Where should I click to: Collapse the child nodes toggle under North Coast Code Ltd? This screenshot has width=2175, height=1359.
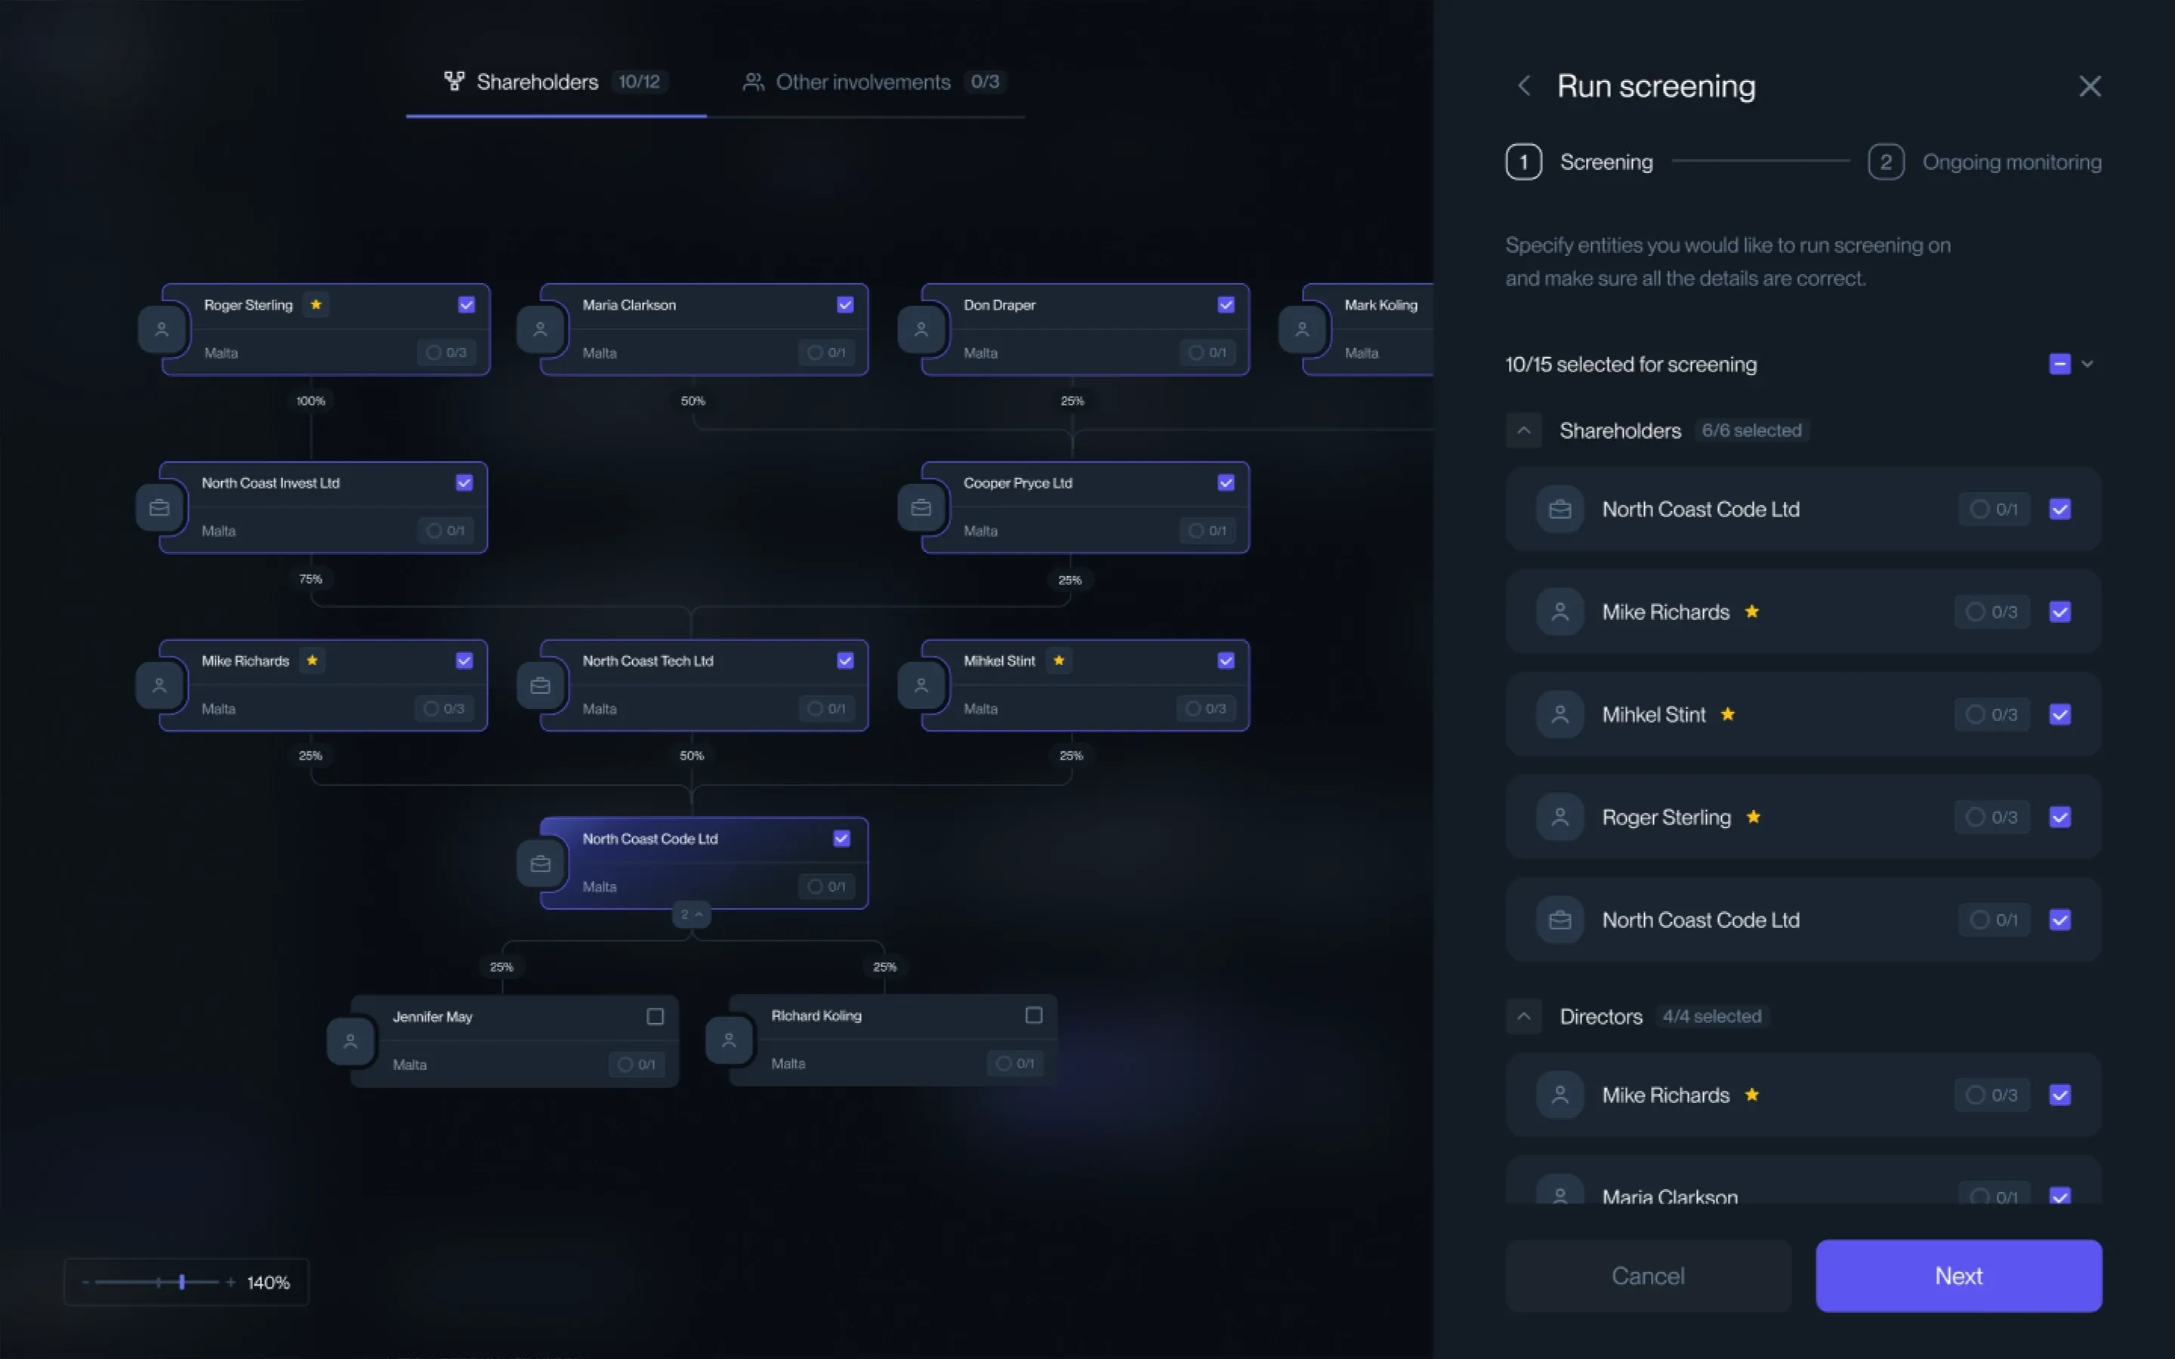pos(691,915)
